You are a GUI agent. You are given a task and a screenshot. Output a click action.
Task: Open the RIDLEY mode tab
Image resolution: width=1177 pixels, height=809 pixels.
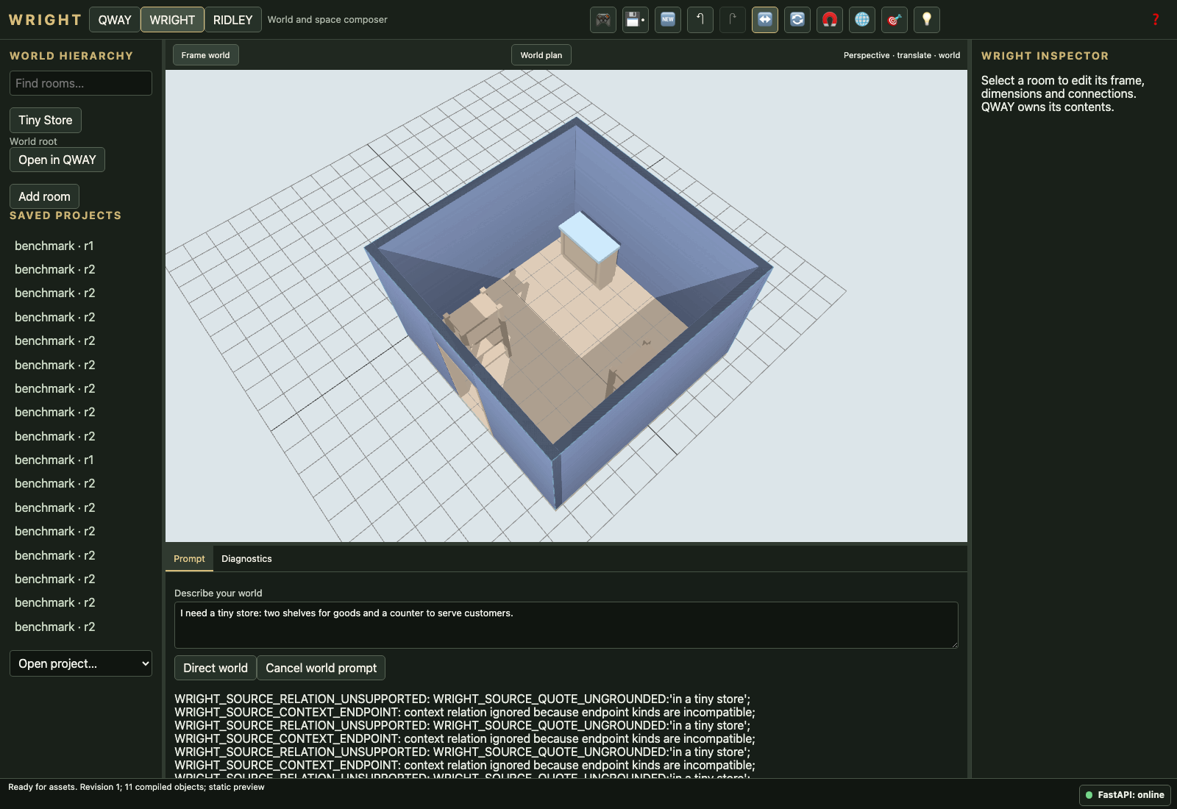(232, 20)
